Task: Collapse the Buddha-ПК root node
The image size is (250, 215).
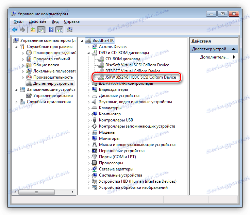Action: click(82, 41)
